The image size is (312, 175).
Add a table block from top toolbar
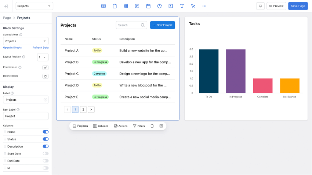(104, 6)
